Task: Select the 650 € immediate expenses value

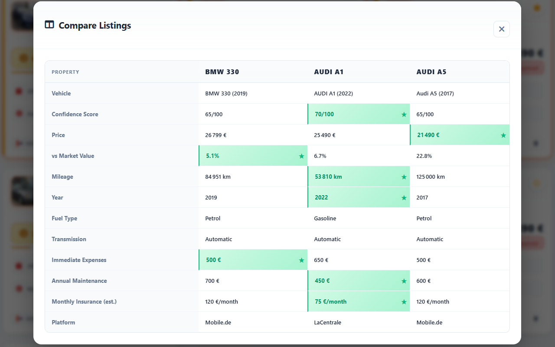Action: coord(321,260)
